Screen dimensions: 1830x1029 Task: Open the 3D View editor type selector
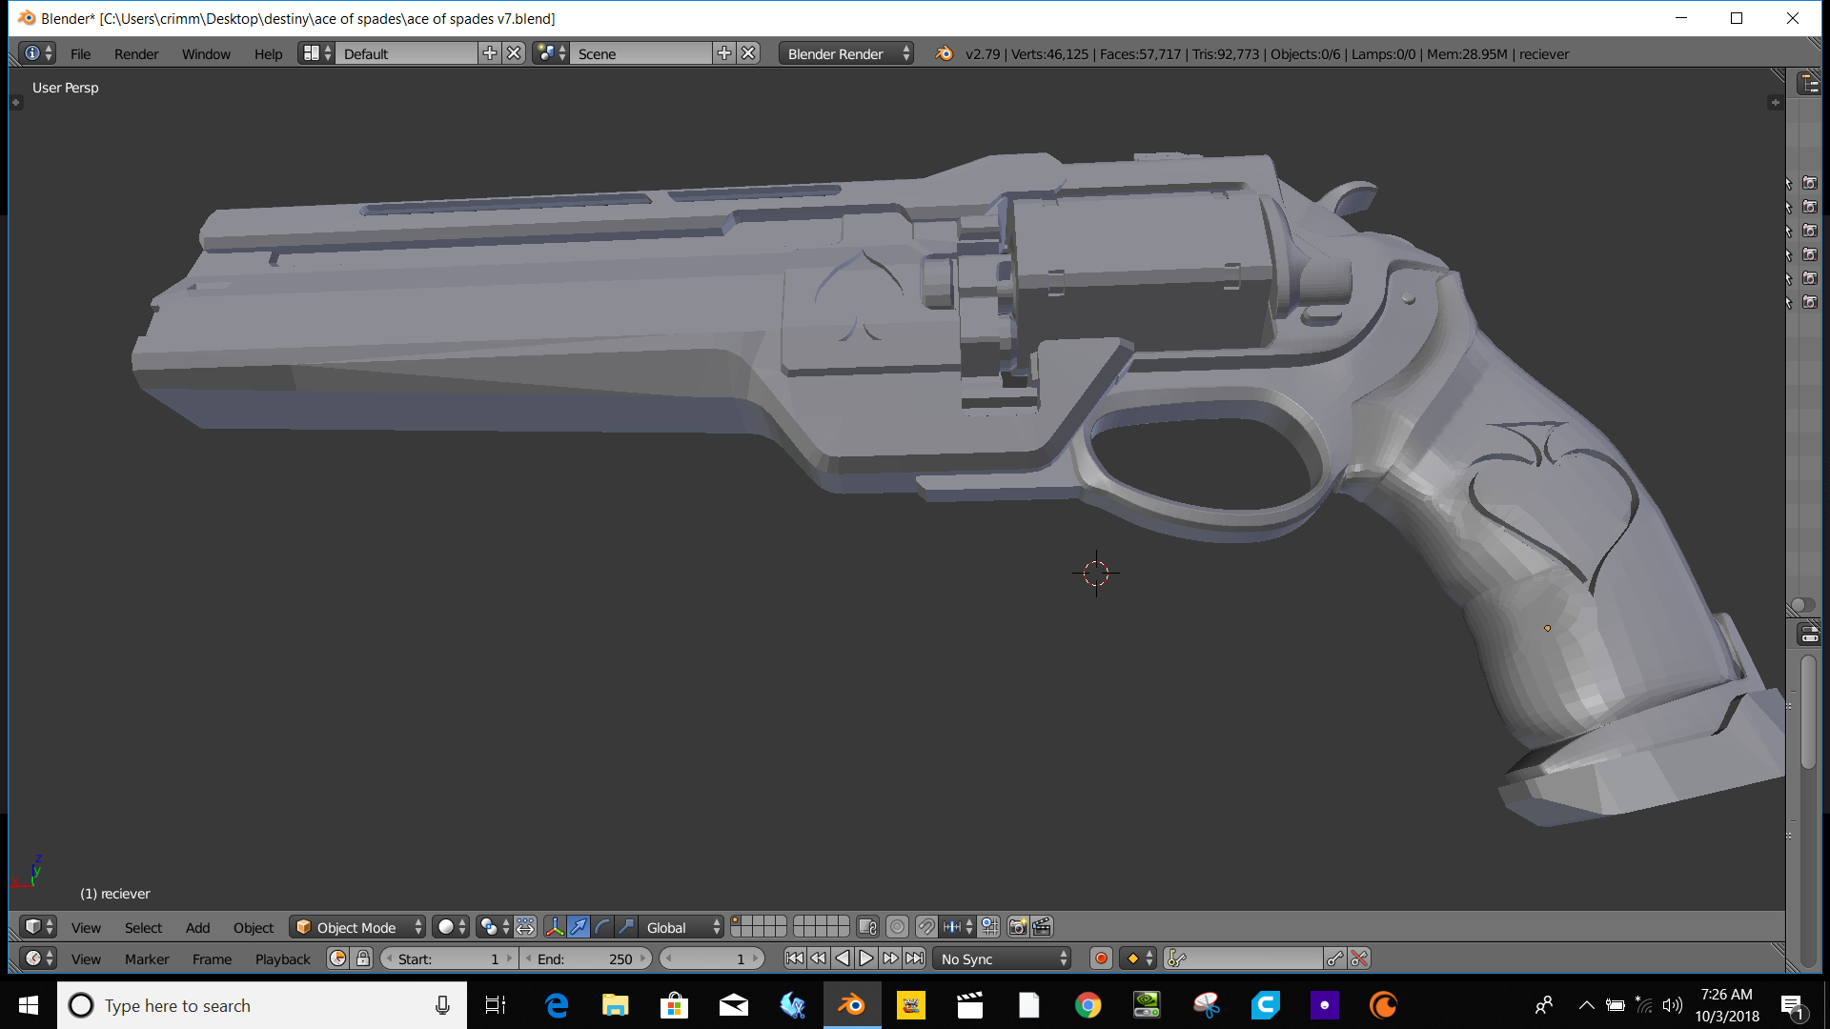coord(38,926)
